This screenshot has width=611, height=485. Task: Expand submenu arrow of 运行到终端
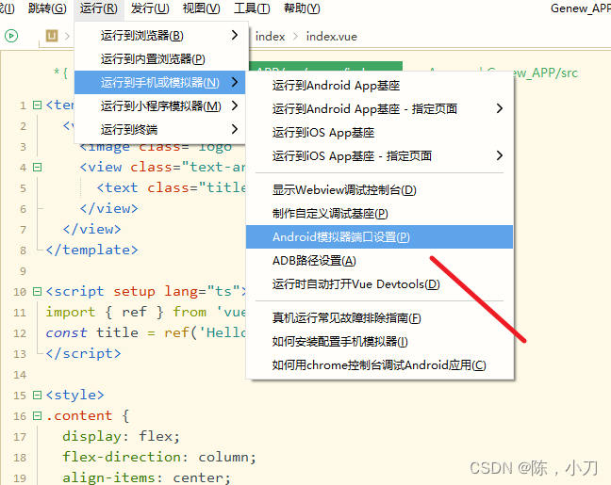point(234,129)
